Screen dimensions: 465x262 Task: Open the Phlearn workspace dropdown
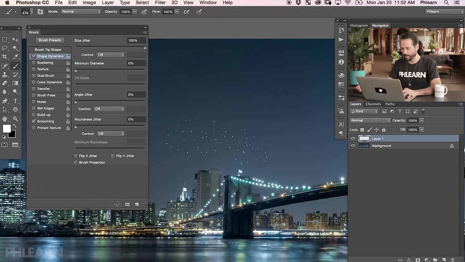tap(444, 12)
